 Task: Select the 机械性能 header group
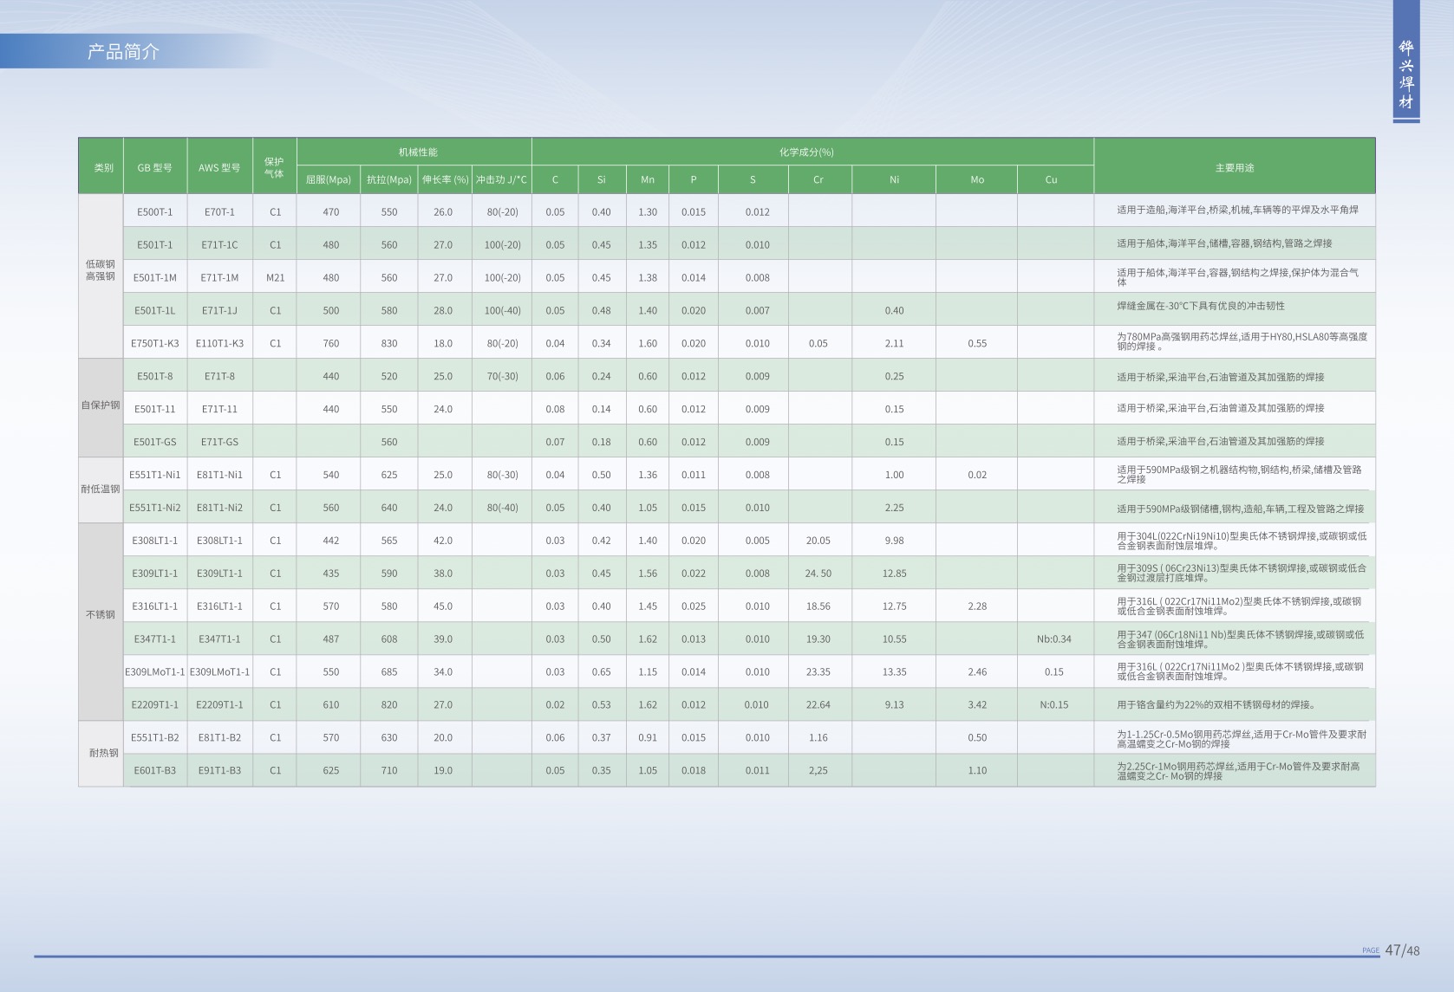[x=418, y=152]
